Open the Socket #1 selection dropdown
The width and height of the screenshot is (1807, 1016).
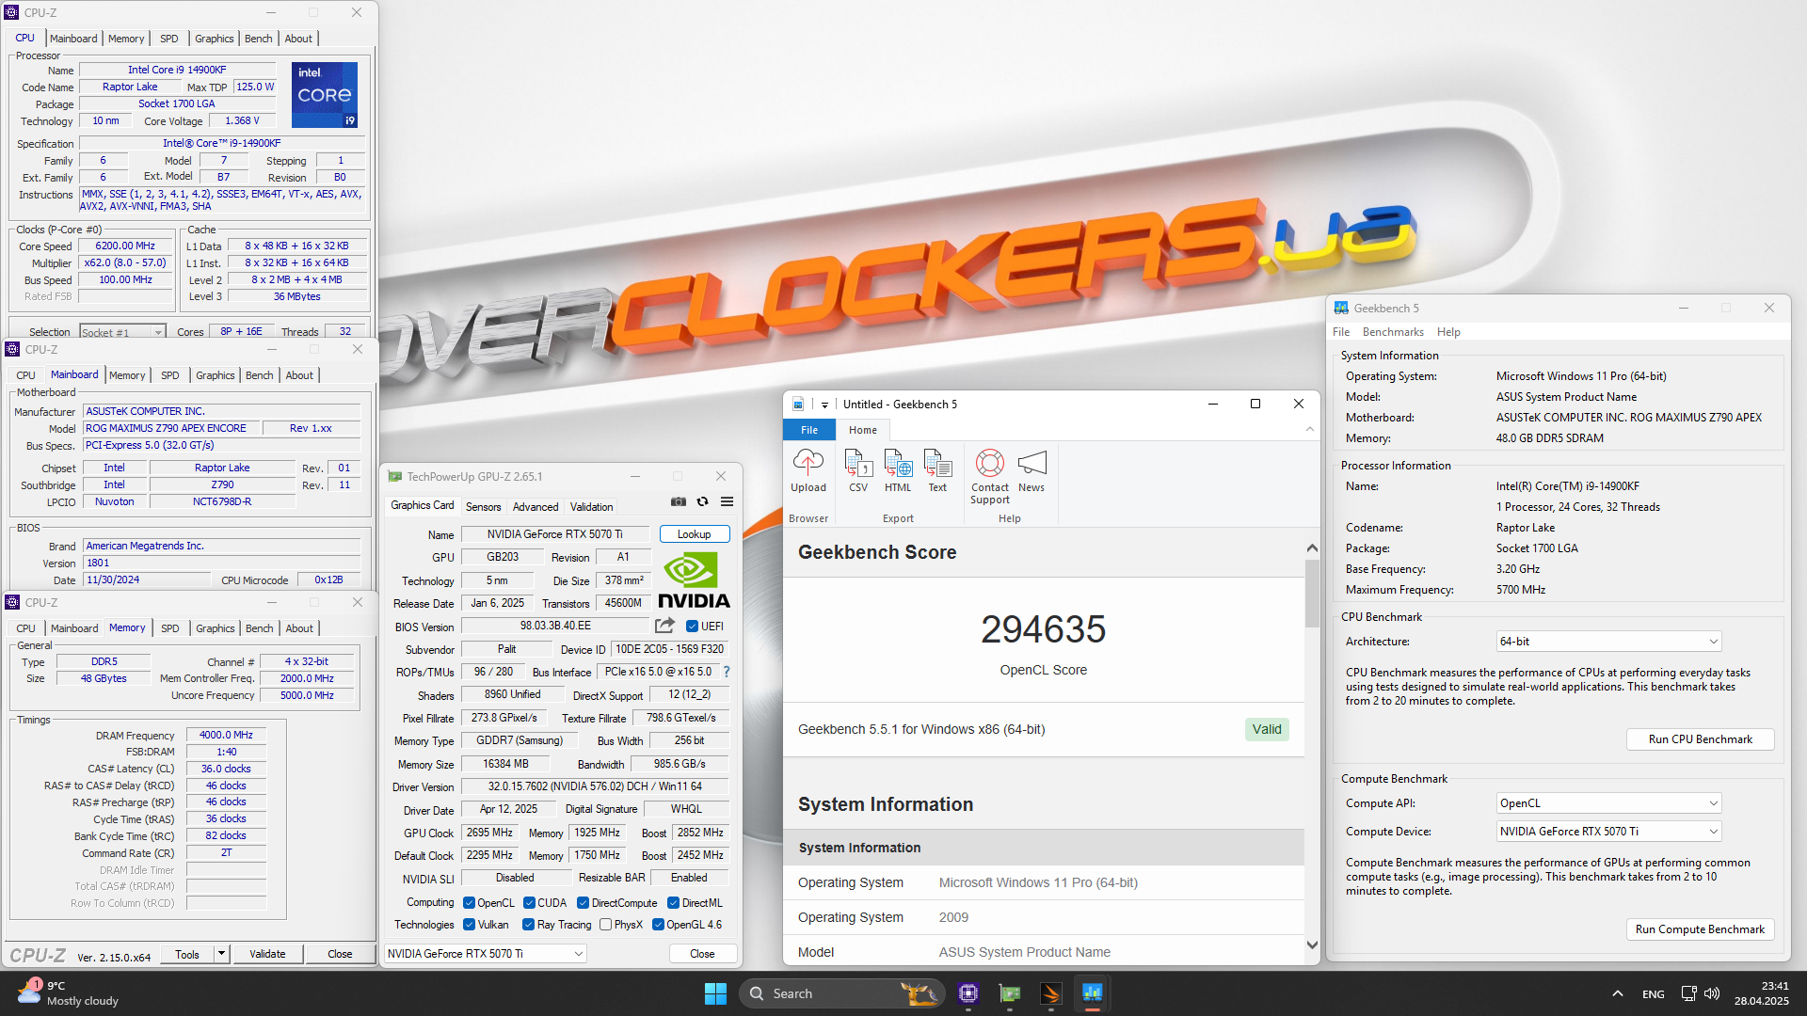coord(122,332)
